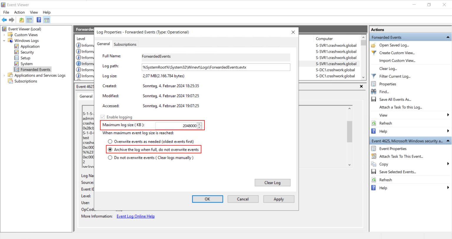Screen dimensions: 452x239
Task: Click the Security log icon in tree
Action: [x=17, y=52]
